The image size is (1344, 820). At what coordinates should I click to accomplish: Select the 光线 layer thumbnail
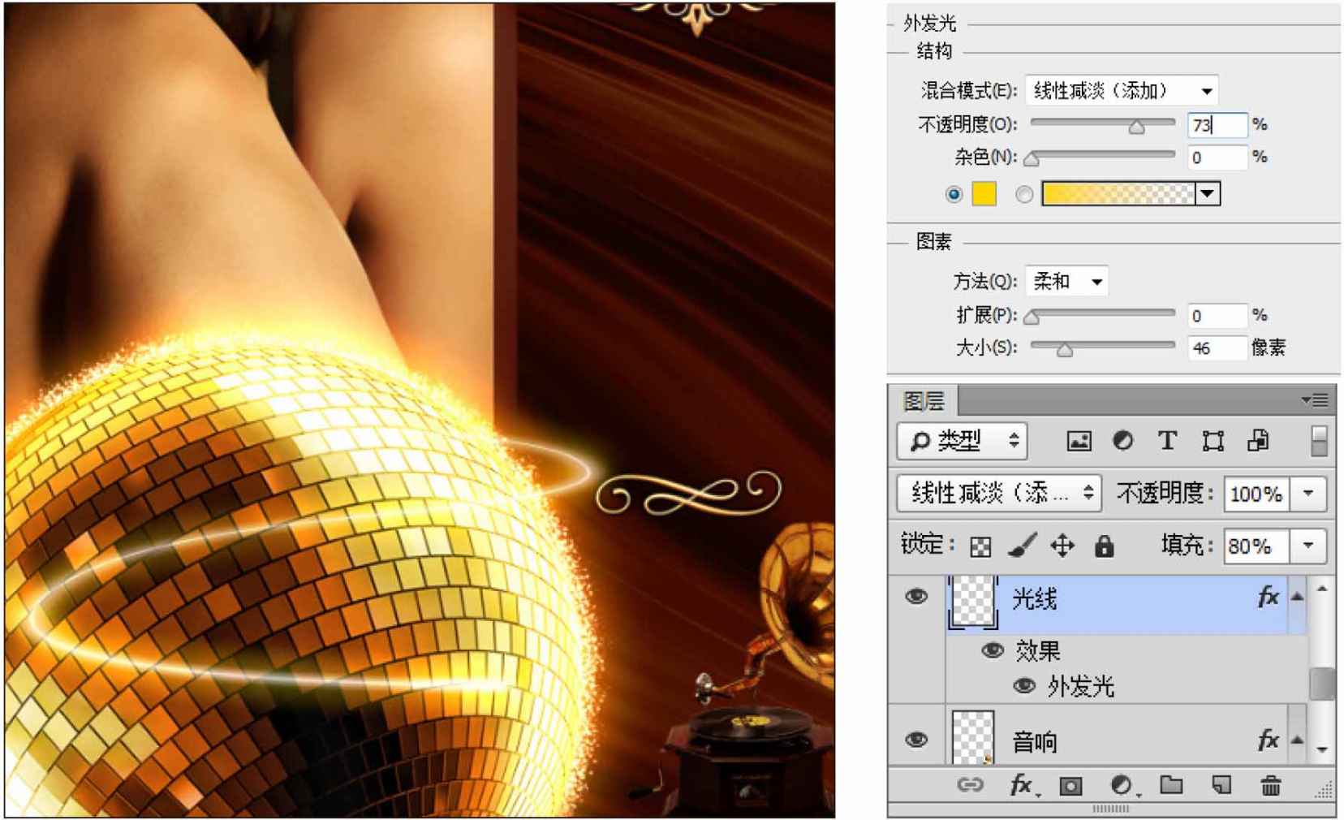[972, 601]
